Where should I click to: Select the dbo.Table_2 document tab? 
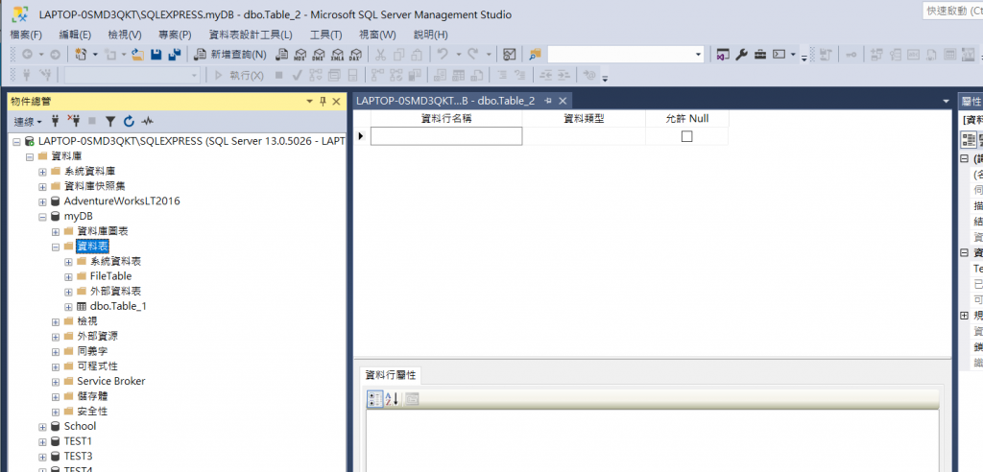click(x=445, y=101)
